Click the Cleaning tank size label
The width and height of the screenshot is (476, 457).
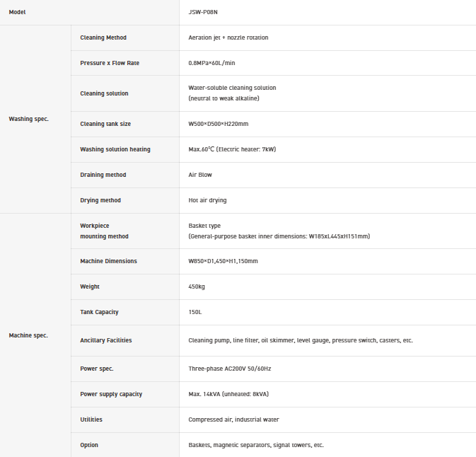[x=105, y=124]
